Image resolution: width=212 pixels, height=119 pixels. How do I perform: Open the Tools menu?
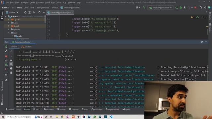59,2
